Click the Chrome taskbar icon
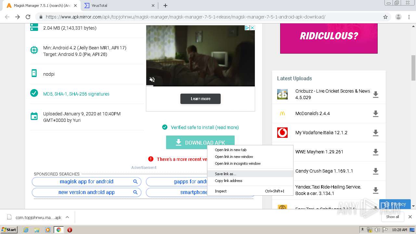Viewport: 416px width, 234px height. point(58,230)
